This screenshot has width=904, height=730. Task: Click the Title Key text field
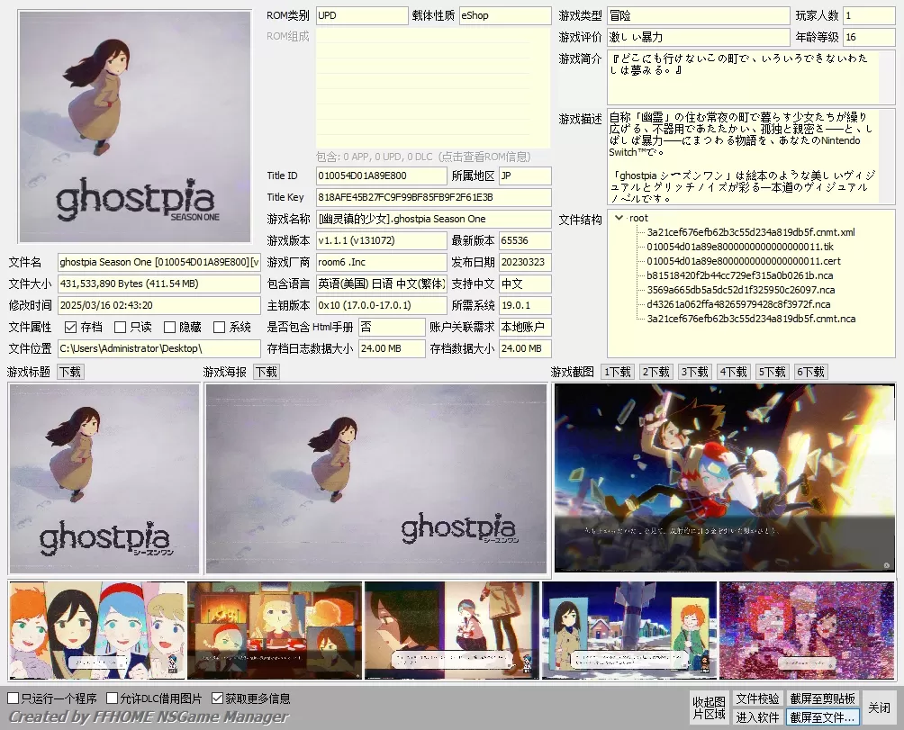click(432, 197)
